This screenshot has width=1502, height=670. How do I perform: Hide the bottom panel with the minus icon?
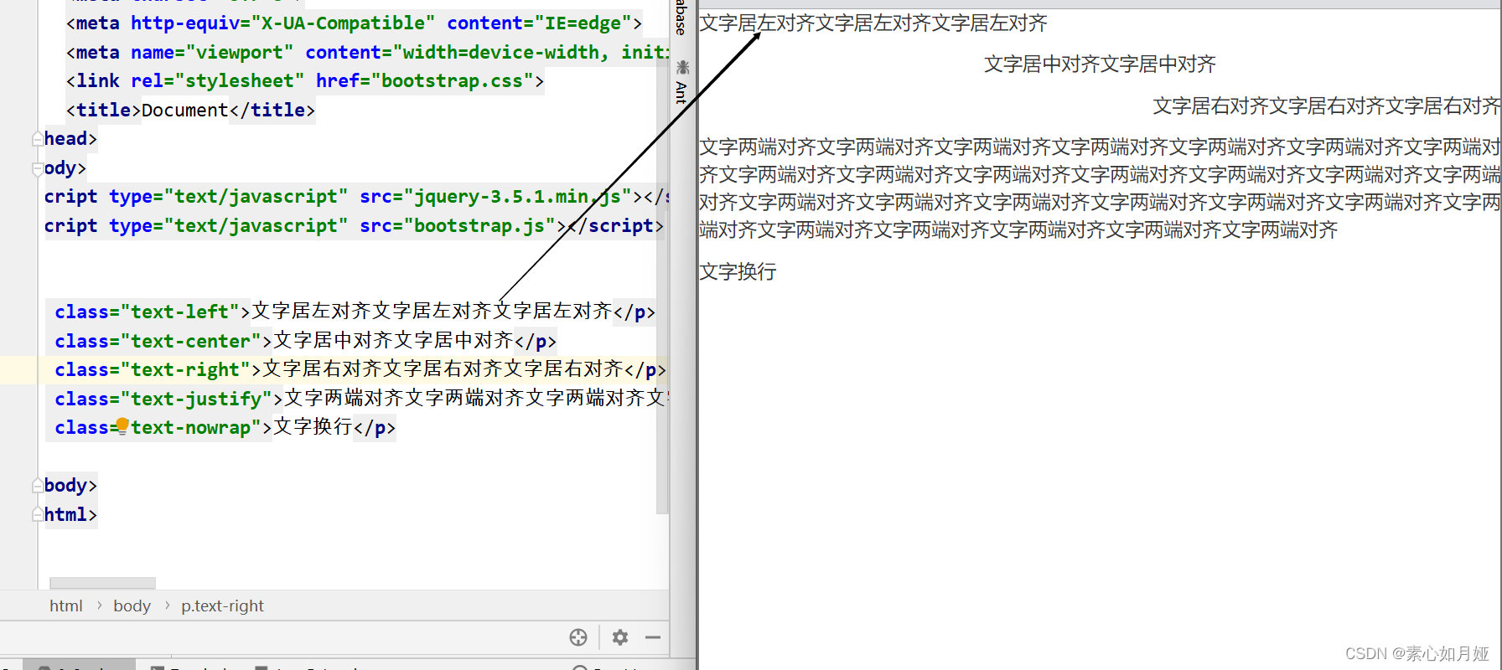(653, 637)
